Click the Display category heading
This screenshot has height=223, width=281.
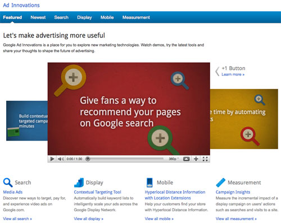(x=94, y=183)
